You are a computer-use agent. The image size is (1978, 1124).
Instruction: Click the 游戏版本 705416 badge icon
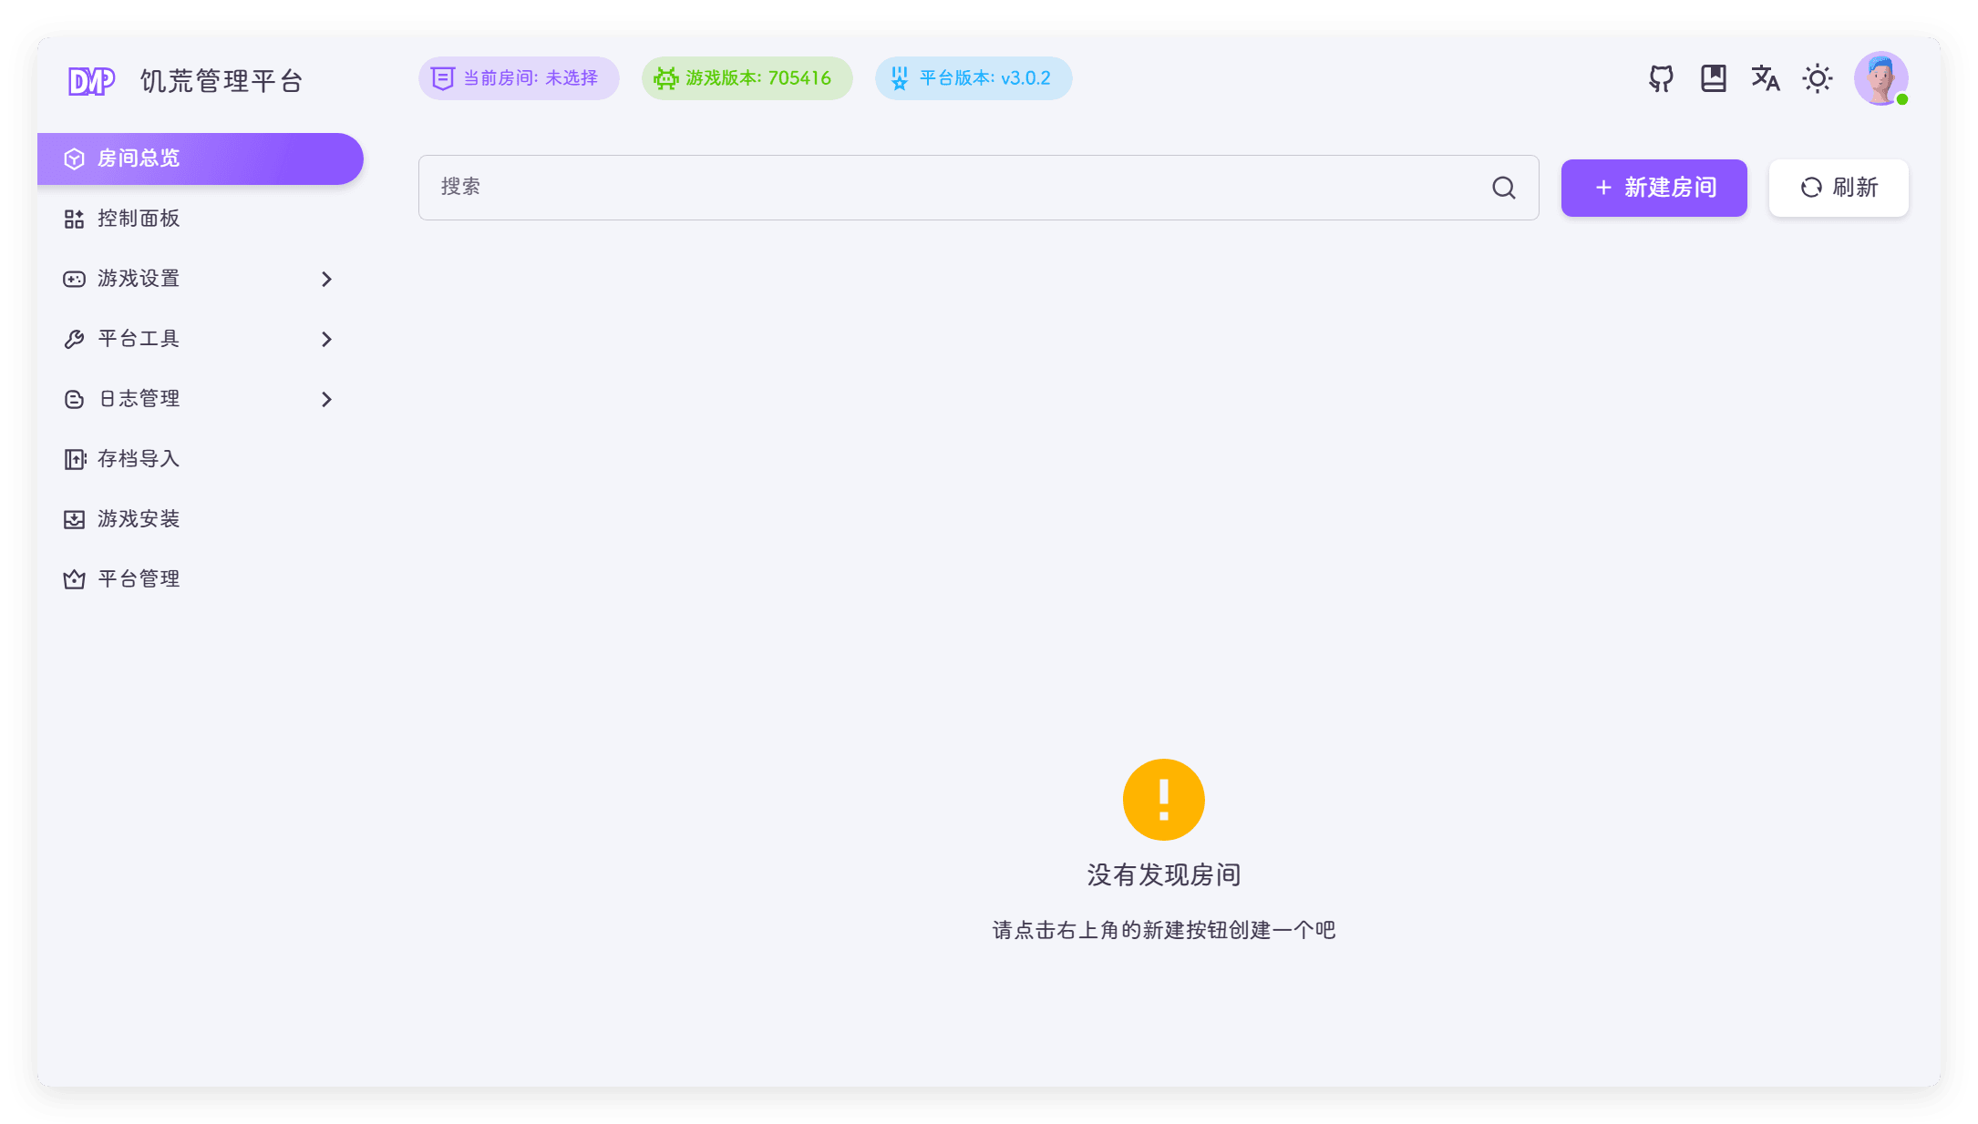pyautogui.click(x=664, y=78)
